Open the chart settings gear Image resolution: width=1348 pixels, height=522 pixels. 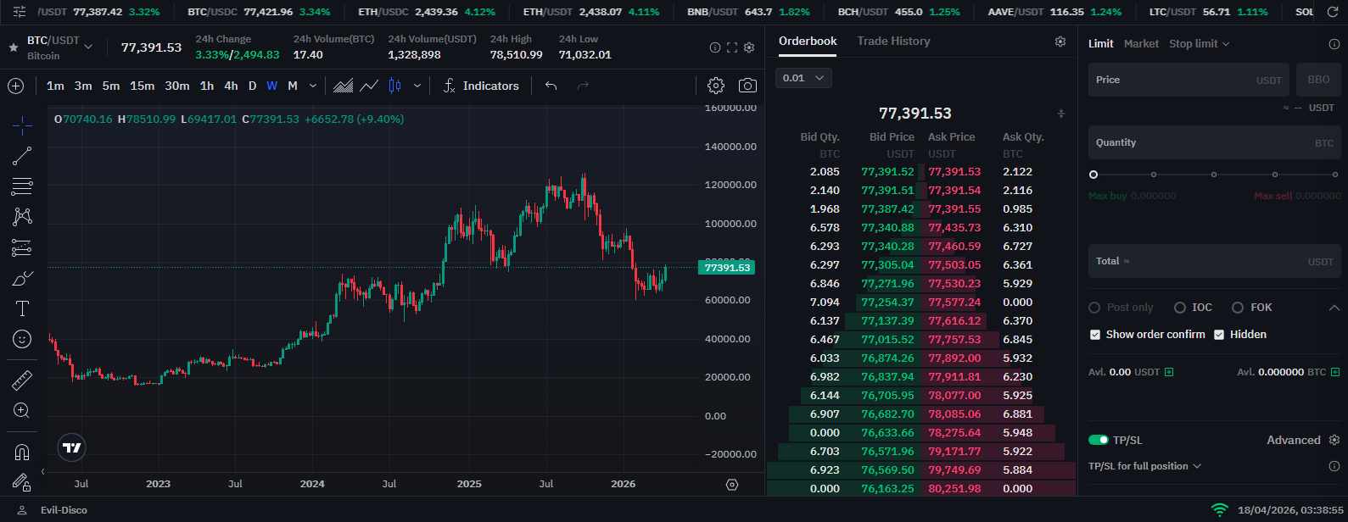(x=716, y=86)
